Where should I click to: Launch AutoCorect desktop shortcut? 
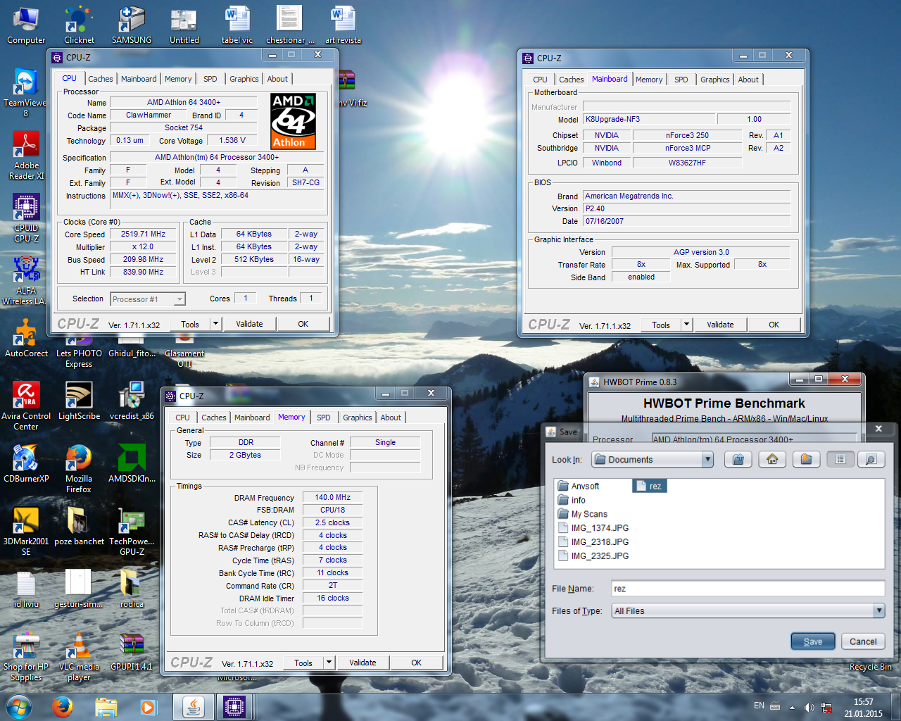click(26, 338)
